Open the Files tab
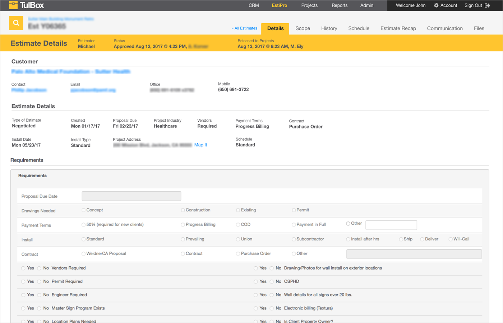 (479, 28)
